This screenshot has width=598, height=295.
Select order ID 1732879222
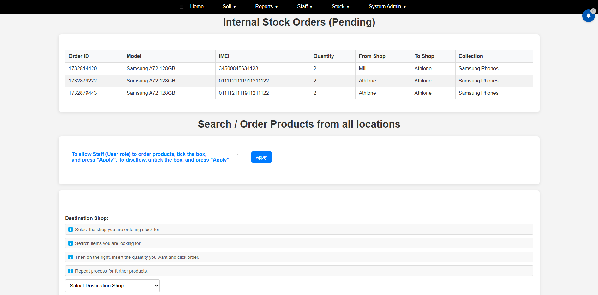coord(83,81)
